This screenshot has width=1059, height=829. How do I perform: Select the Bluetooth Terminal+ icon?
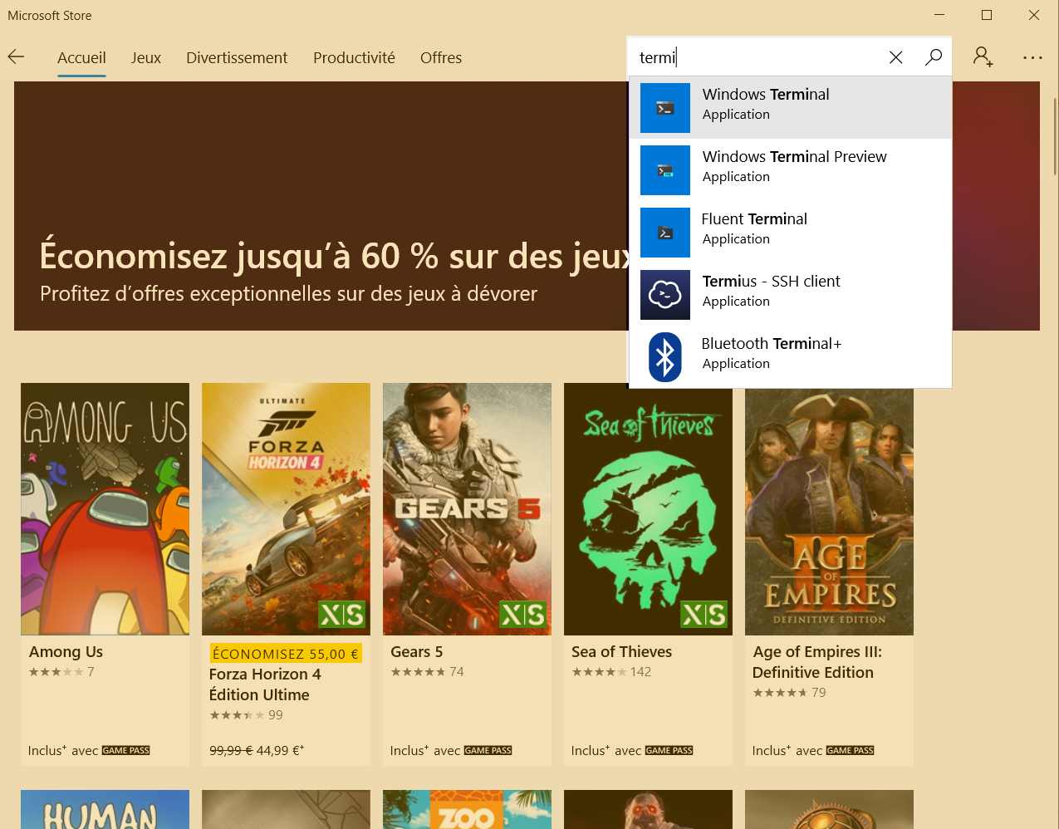click(x=665, y=357)
